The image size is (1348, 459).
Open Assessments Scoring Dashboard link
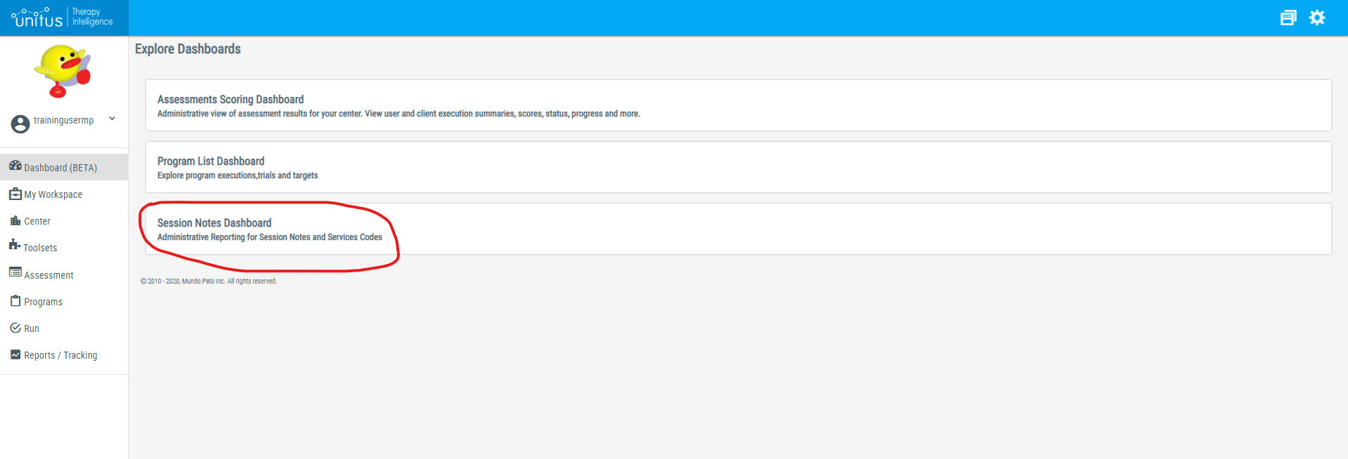point(231,100)
